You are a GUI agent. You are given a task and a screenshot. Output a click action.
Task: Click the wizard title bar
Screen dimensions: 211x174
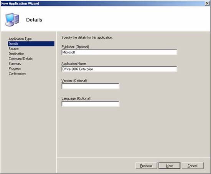coord(102,3)
